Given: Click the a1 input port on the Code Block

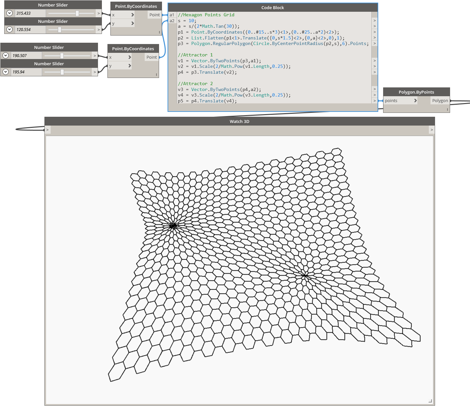Looking at the screenshot, I should pos(171,15).
